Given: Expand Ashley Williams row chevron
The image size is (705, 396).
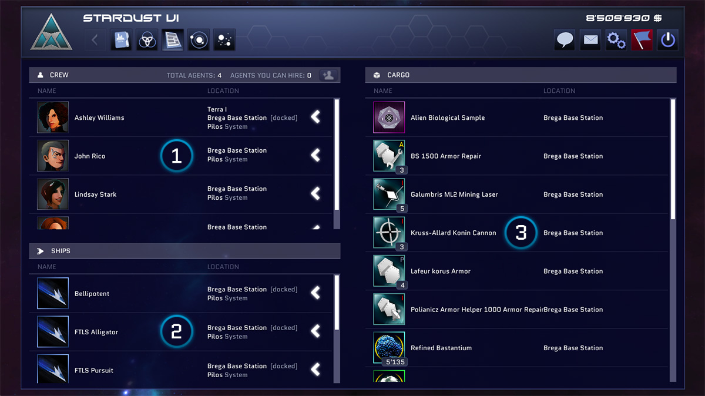Looking at the screenshot, I should coord(316,117).
